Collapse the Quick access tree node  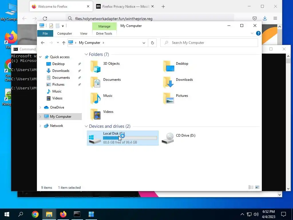[40, 57]
